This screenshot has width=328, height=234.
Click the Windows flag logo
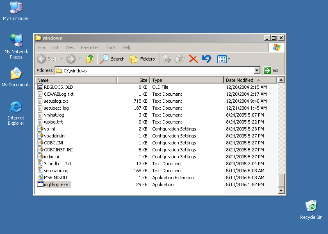[276, 47]
